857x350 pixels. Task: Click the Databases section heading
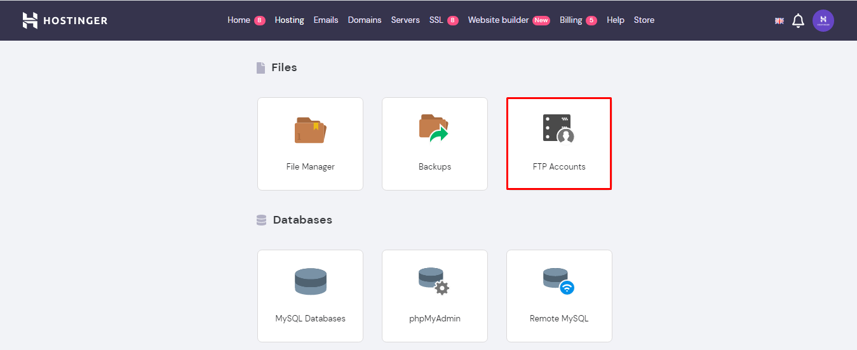(x=302, y=220)
